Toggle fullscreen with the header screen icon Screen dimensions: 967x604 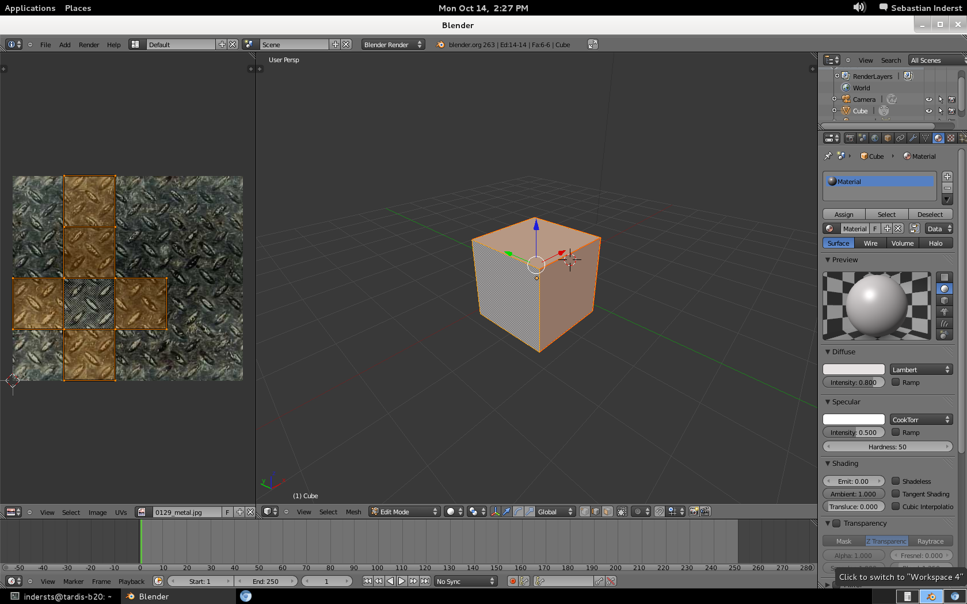coord(592,44)
